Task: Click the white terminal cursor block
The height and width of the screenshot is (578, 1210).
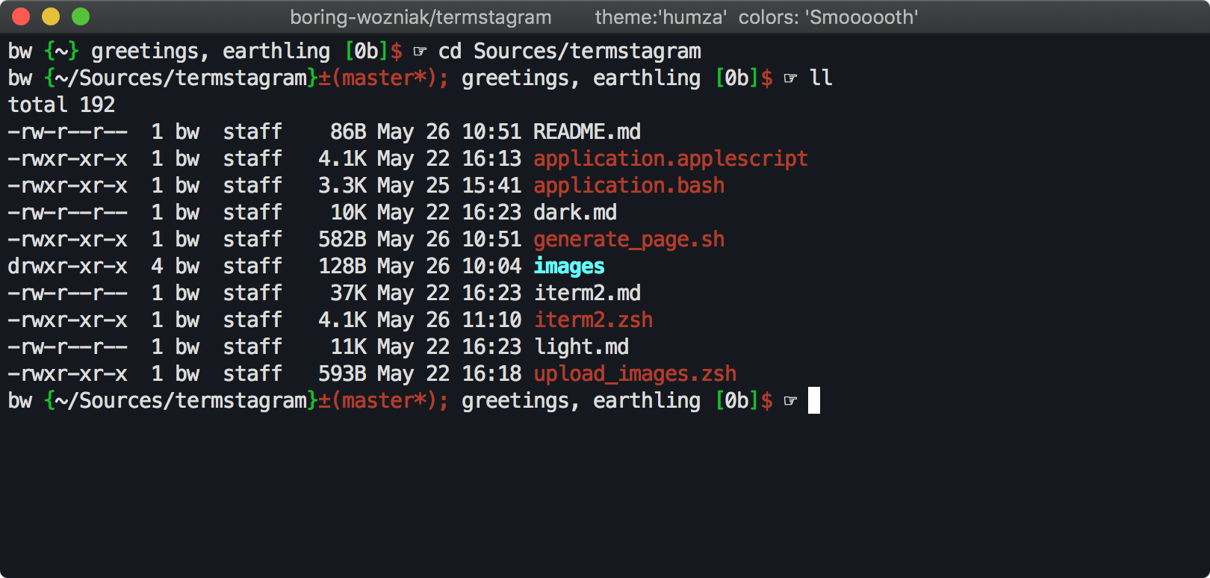Action: tap(814, 400)
